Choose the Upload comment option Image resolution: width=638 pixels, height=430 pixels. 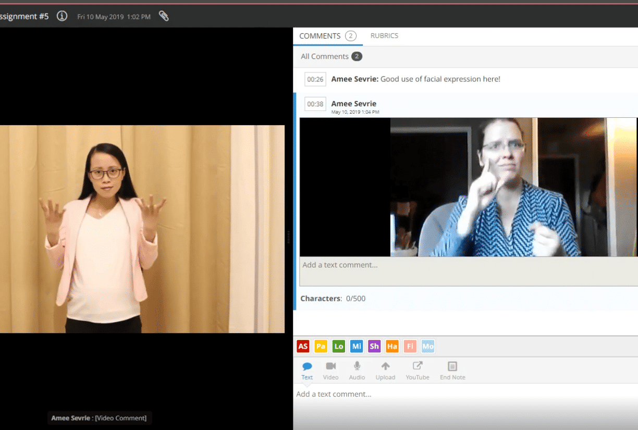385,371
